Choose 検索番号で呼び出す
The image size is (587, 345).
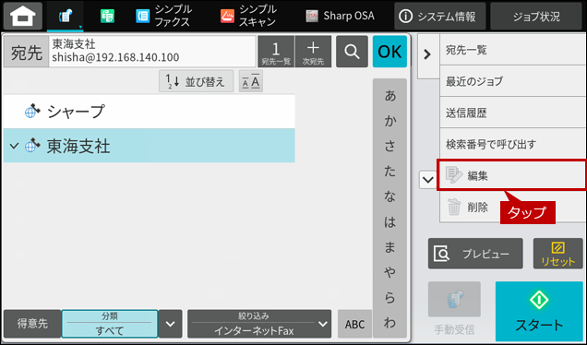pos(512,144)
